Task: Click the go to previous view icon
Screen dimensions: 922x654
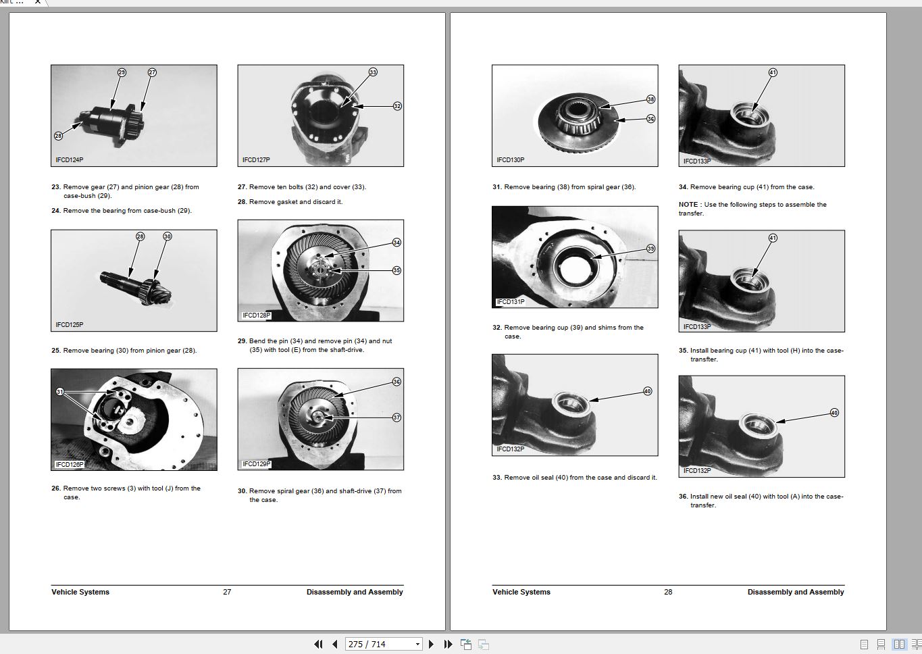Action: point(466,644)
